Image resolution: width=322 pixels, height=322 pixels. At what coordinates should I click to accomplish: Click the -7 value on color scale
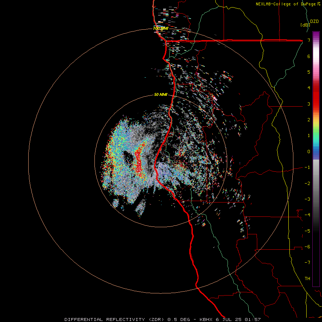307,263
